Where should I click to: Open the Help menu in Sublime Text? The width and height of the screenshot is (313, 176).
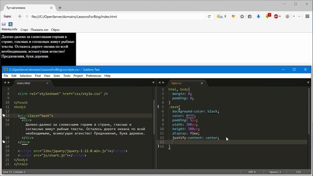[108, 76]
